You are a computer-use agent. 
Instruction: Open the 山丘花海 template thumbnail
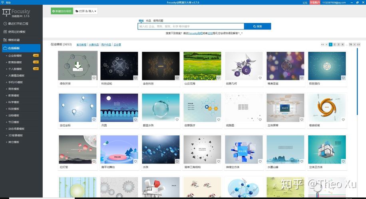pyautogui.click(x=202, y=66)
